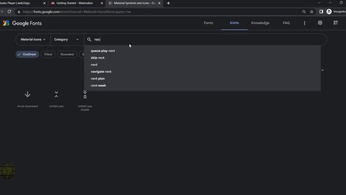Screen dimensions: 346x195
Task: Click the Incognito profile icon
Action: 329,11
